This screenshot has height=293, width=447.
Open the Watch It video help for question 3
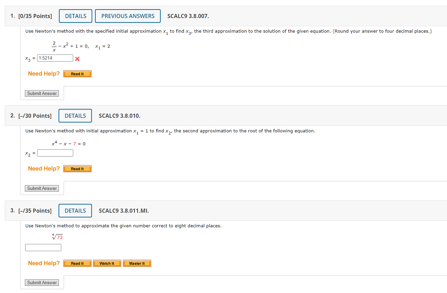[107, 263]
